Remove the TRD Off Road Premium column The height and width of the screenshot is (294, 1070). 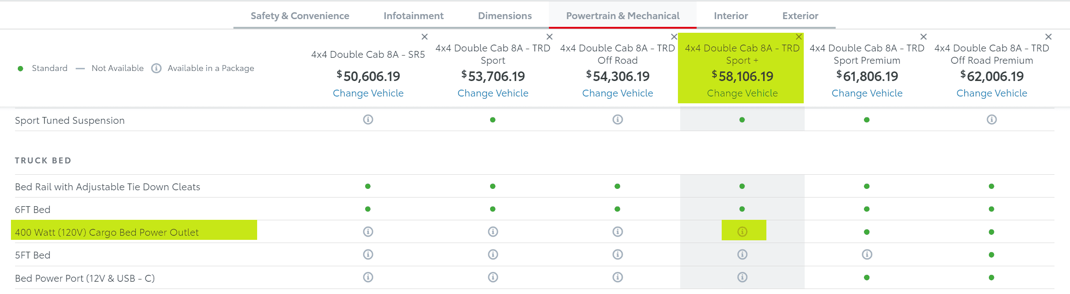pyautogui.click(x=1049, y=37)
